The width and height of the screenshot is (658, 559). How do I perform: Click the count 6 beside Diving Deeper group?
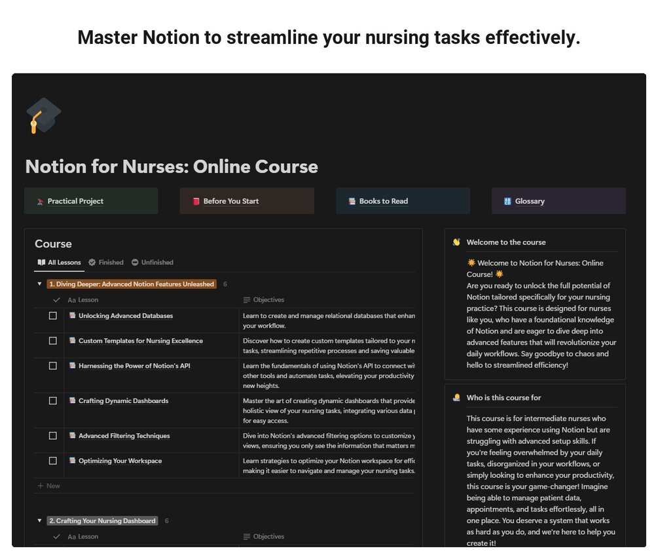point(225,284)
